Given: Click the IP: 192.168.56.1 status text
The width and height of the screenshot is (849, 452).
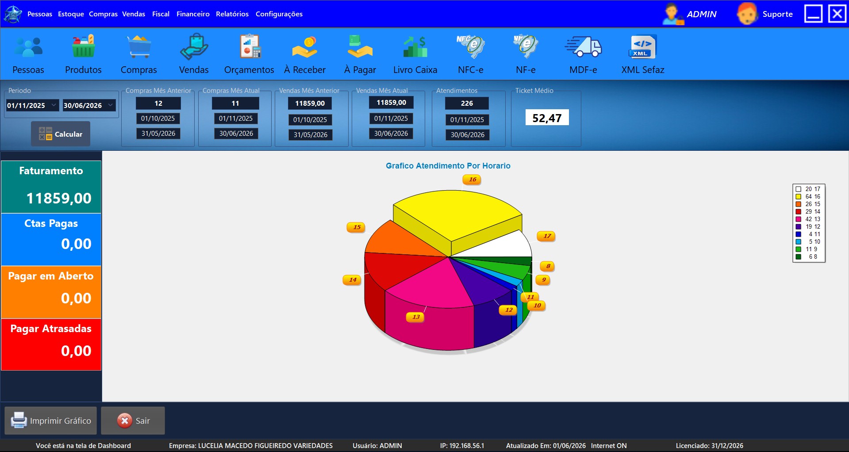Looking at the screenshot, I should [x=462, y=445].
